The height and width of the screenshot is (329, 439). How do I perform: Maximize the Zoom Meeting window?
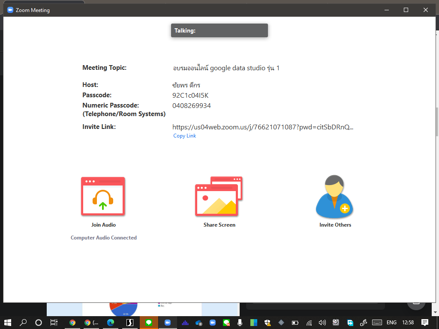[x=406, y=10]
